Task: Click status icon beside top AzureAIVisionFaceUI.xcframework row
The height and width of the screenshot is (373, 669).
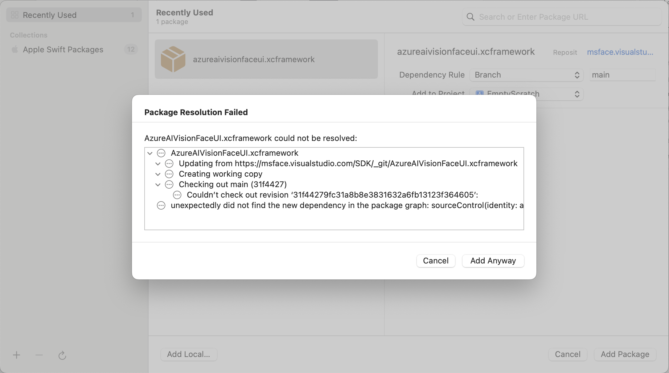Action: coord(161,153)
